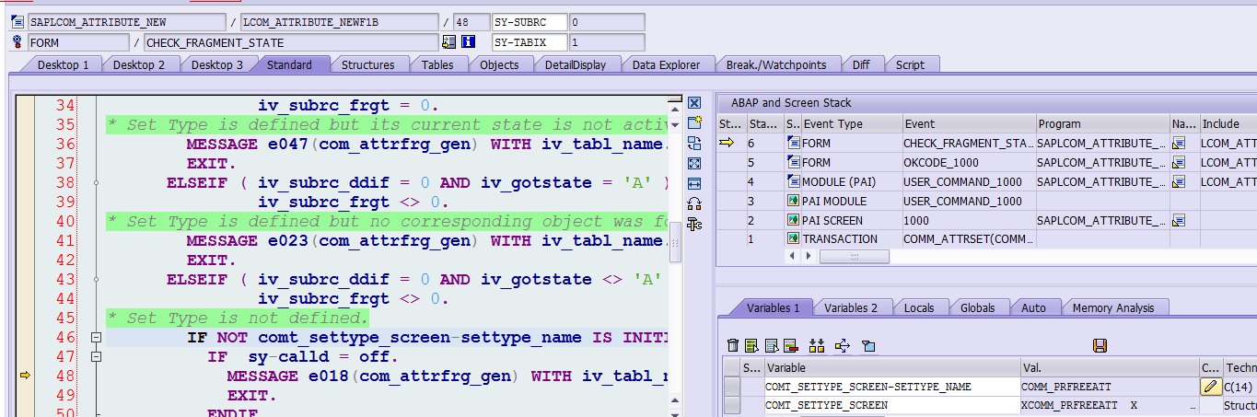This screenshot has width=1257, height=417.
Task: Click the blue information icon in the header
Action: (x=468, y=42)
